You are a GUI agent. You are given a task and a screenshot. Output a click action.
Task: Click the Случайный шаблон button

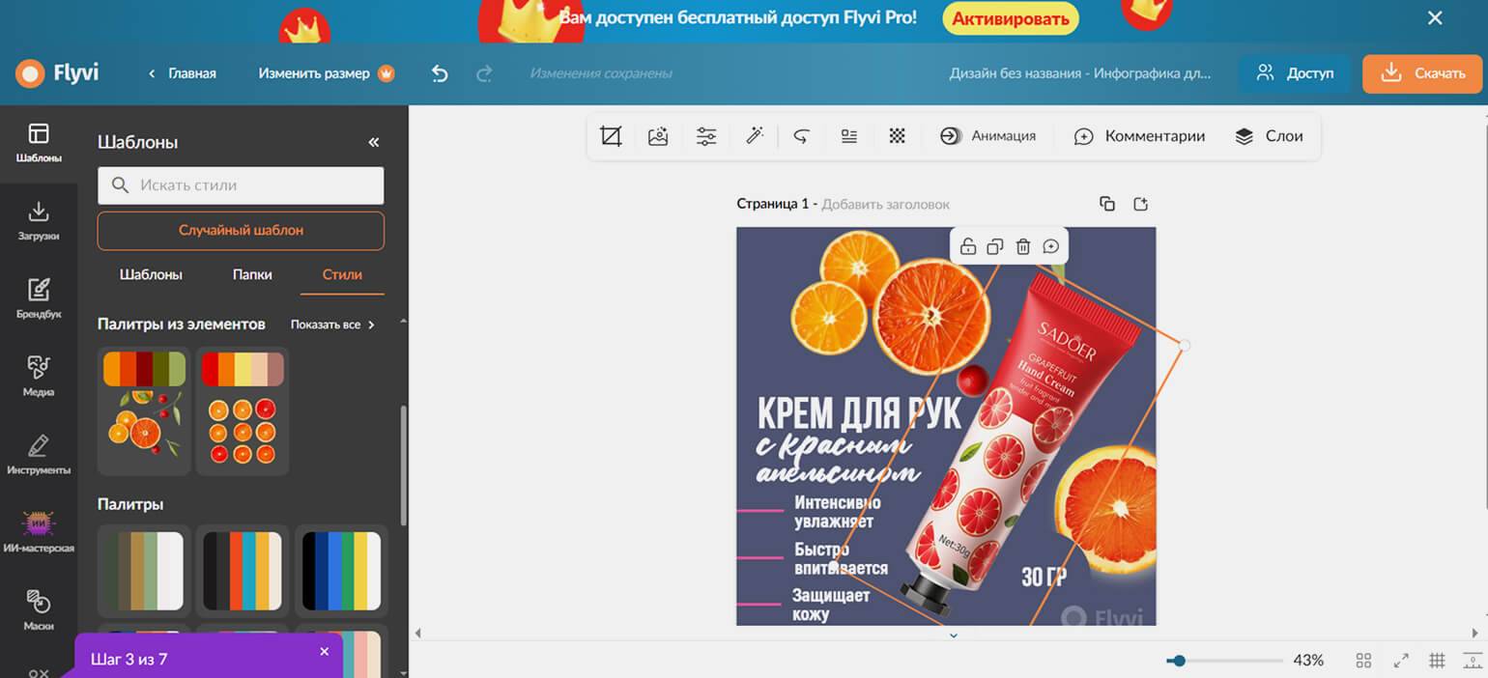click(x=241, y=231)
